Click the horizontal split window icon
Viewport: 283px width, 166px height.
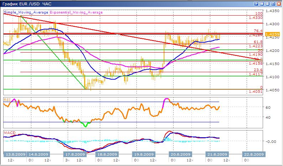click(268, 3)
